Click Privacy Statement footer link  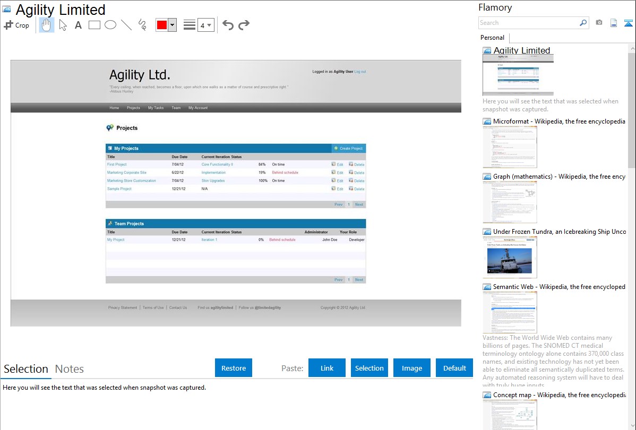(x=123, y=308)
